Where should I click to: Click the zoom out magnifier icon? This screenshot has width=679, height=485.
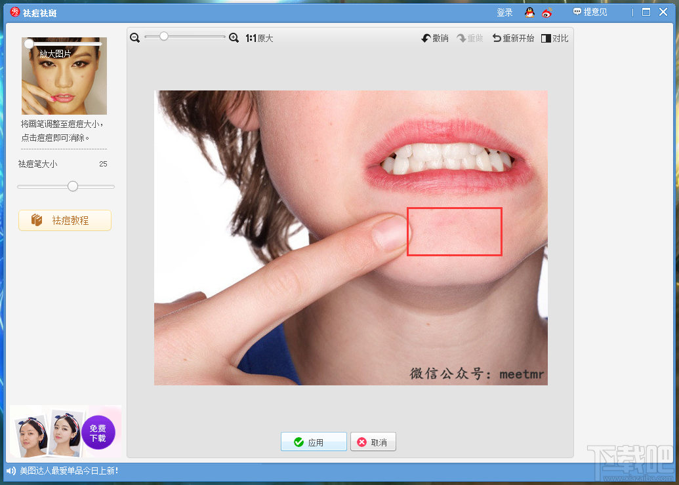(135, 38)
